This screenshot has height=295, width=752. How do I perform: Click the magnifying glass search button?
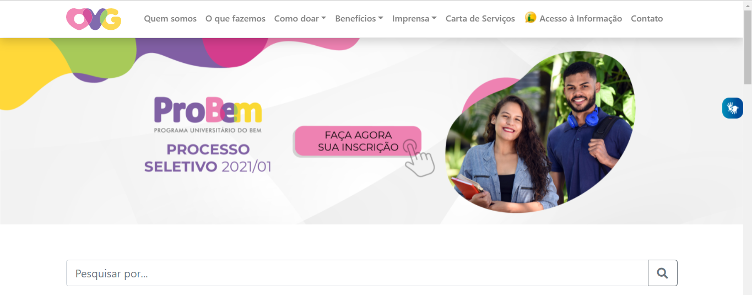pyautogui.click(x=663, y=273)
